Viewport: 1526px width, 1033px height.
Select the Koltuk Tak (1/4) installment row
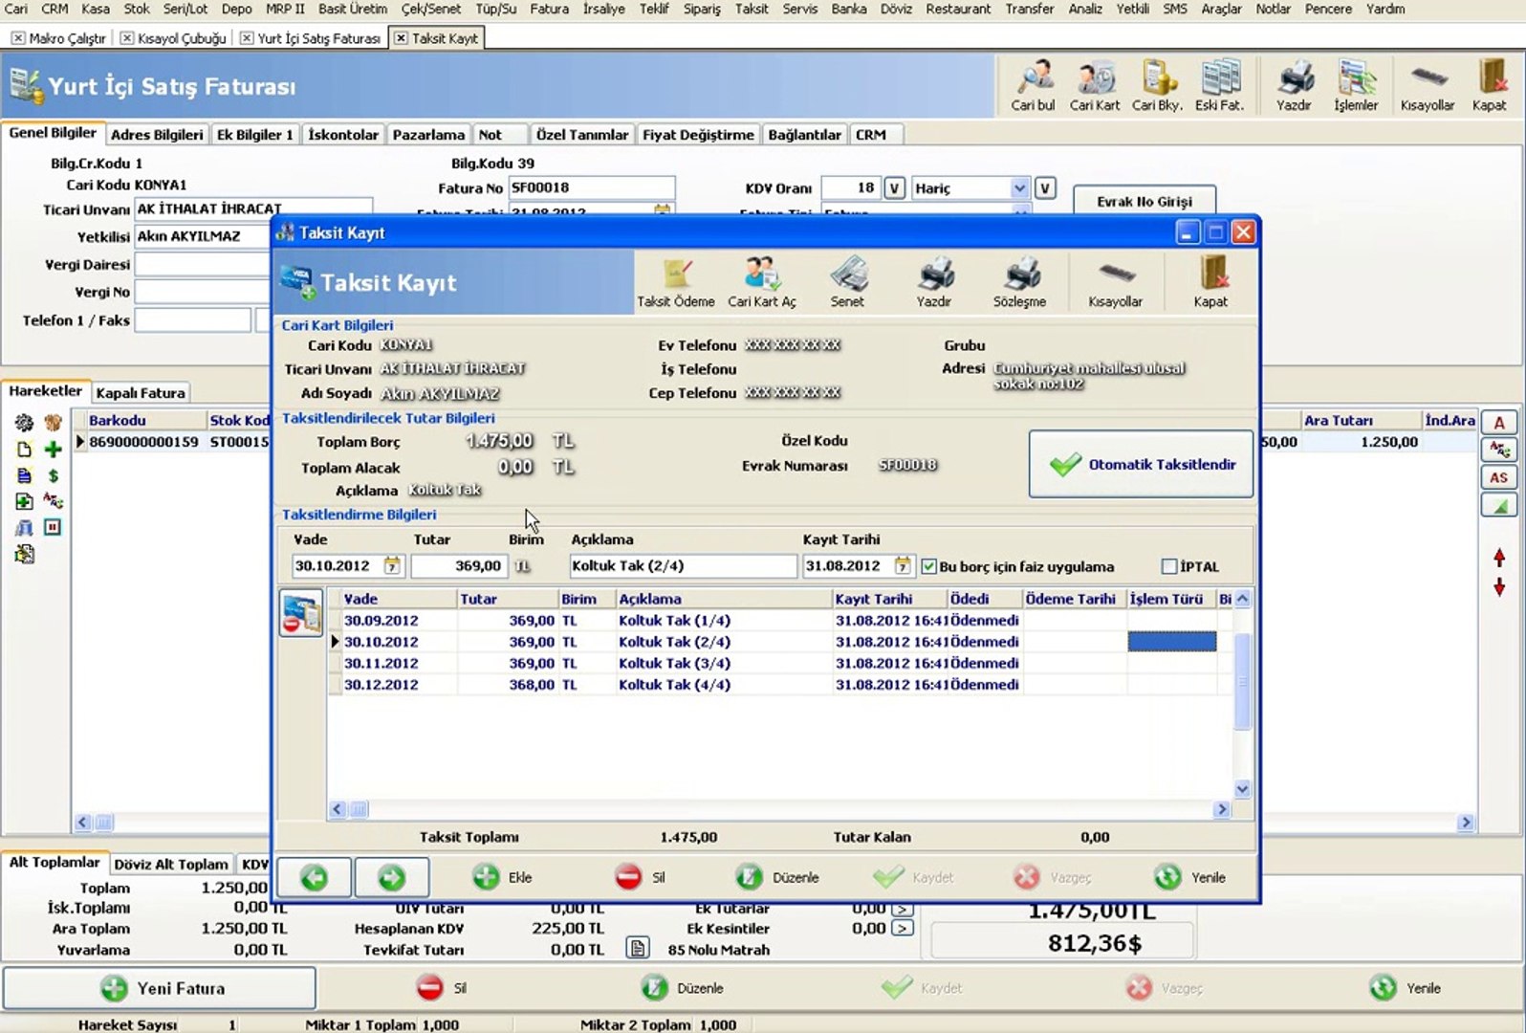[x=779, y=620]
